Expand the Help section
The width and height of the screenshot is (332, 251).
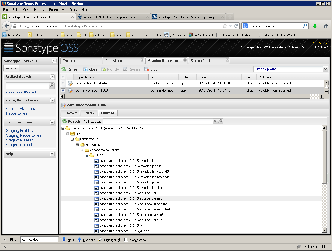point(52,154)
